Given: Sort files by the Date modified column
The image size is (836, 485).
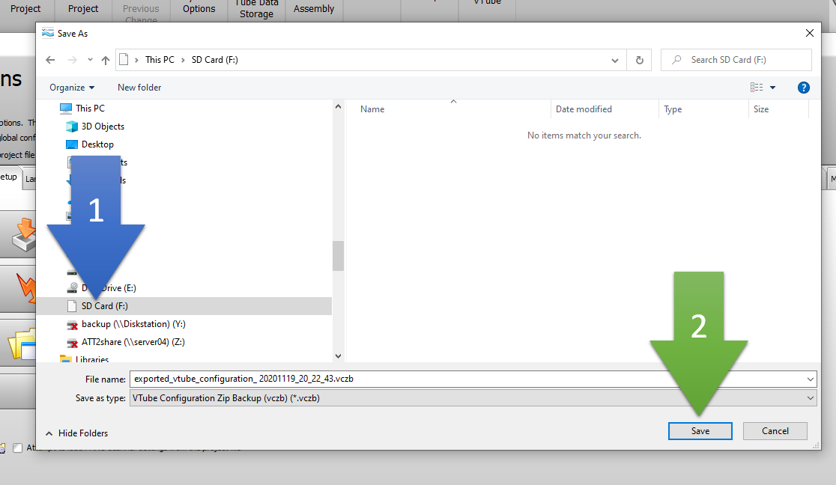Looking at the screenshot, I should (584, 109).
